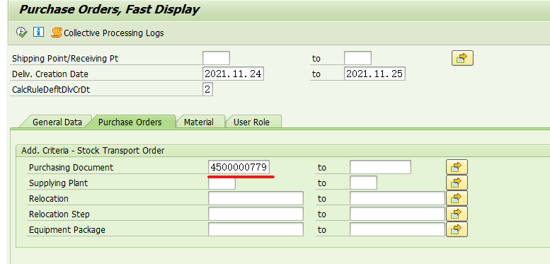
Task: Switch to the General Data tab
Action: pos(57,122)
